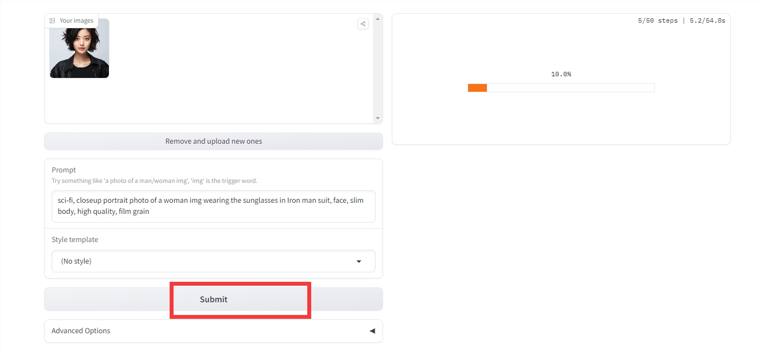Open the Style template dropdown showing (No style)
The image size is (766, 352).
pos(213,261)
